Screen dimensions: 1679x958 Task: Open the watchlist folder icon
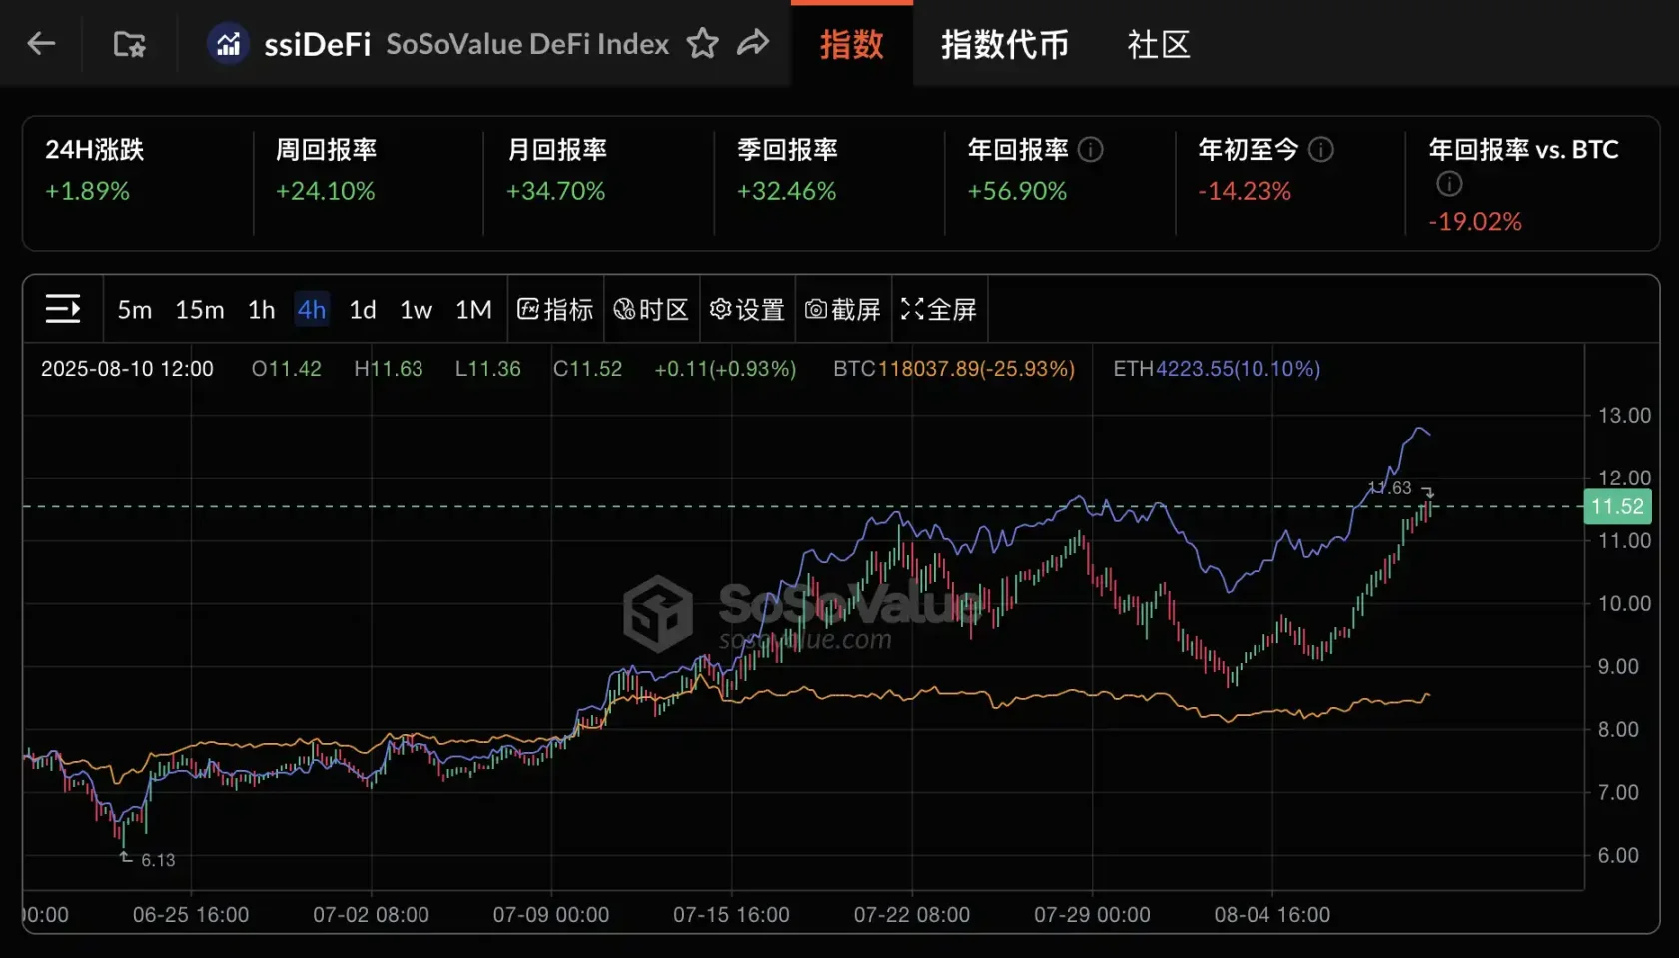click(128, 43)
